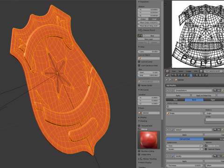
Task: Clear the Local Camera field with X
Action: click(x=159, y=82)
